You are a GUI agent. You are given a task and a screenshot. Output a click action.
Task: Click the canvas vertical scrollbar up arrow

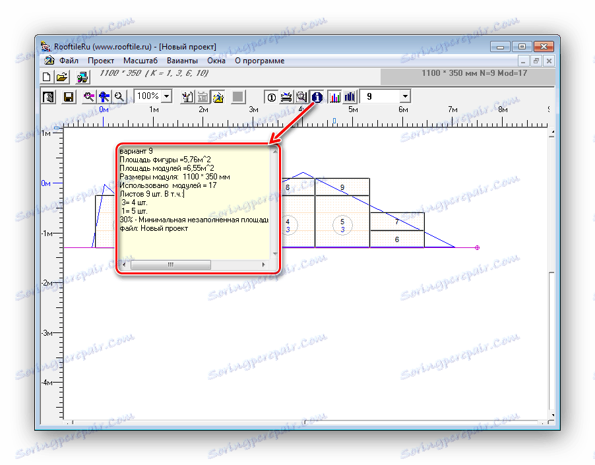click(552, 132)
